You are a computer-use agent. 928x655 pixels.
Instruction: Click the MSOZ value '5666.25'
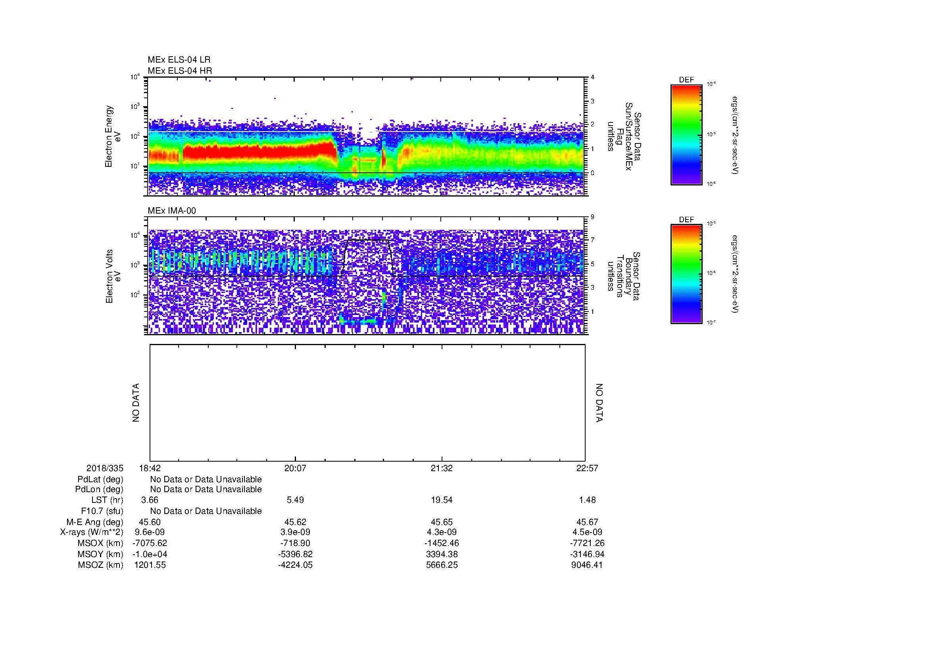442,565
